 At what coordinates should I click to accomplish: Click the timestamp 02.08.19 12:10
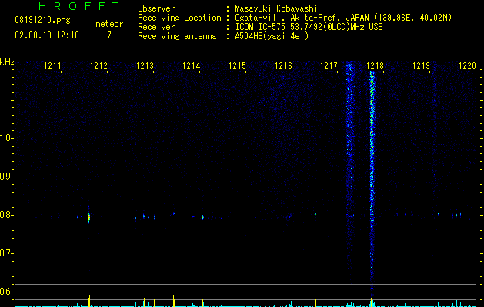47,35
